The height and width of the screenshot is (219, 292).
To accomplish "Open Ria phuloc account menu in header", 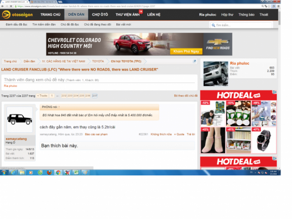I will pyautogui.click(x=208, y=14).
